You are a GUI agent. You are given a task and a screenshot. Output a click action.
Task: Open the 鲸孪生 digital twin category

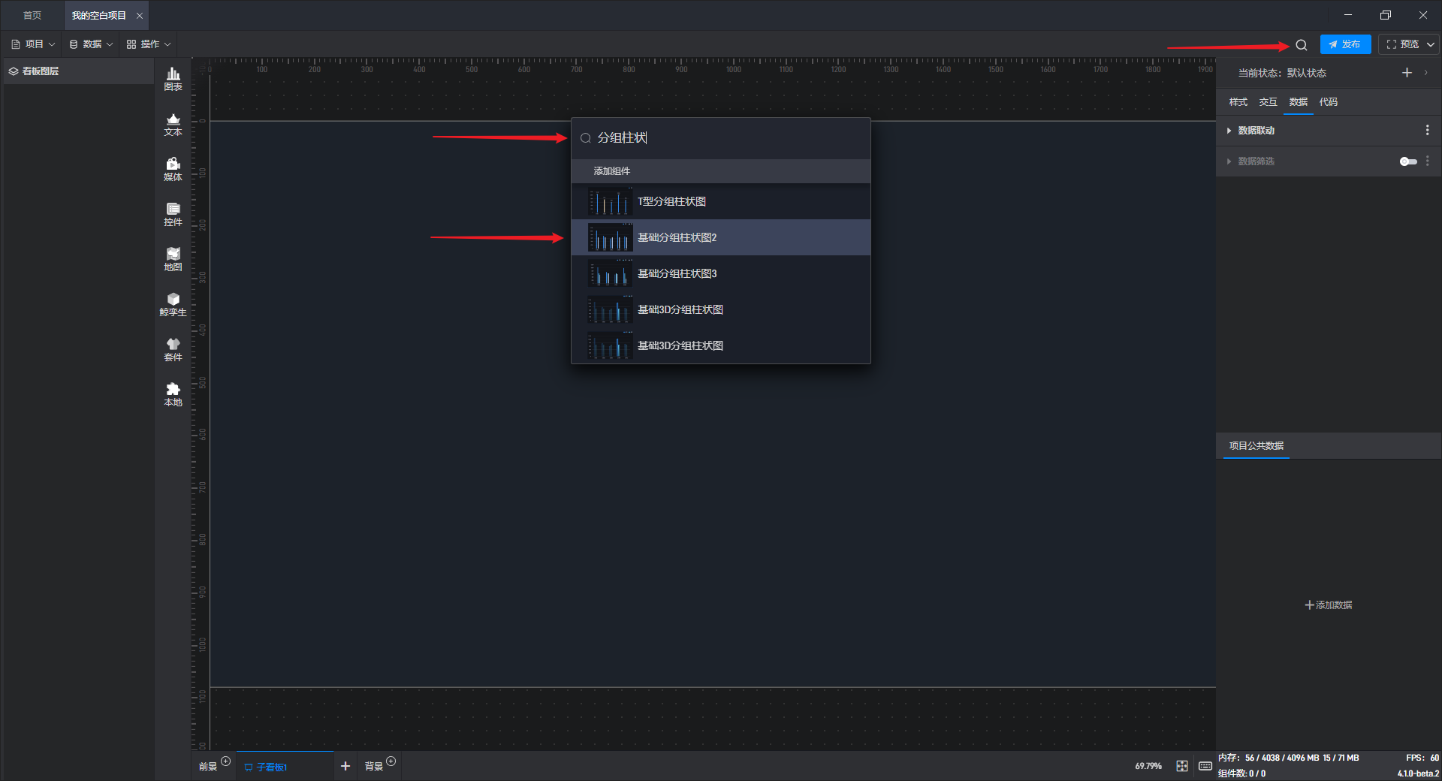point(173,304)
